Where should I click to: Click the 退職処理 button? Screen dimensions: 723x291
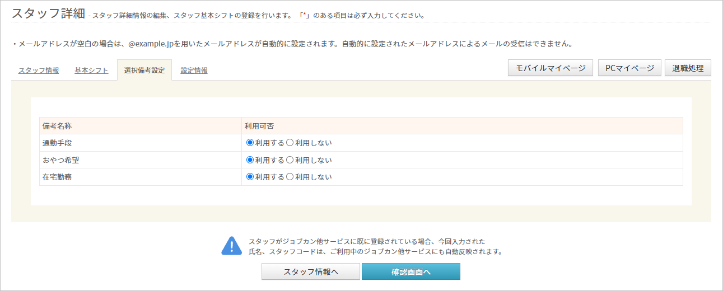pos(688,68)
